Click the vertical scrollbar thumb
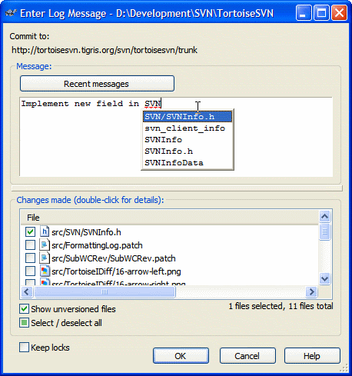Viewport: 352px width, 376px height. [324, 231]
